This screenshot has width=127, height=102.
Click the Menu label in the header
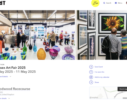[x=120, y=3]
